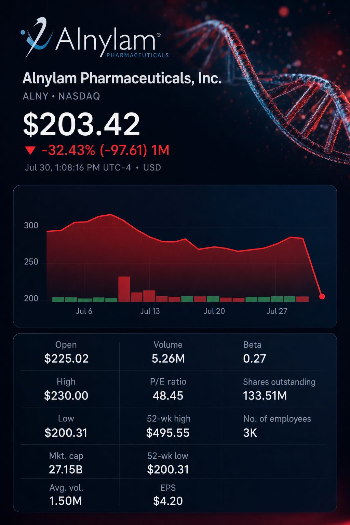Select the EPS $4.20 stat
This screenshot has height=525, width=350.
click(168, 495)
